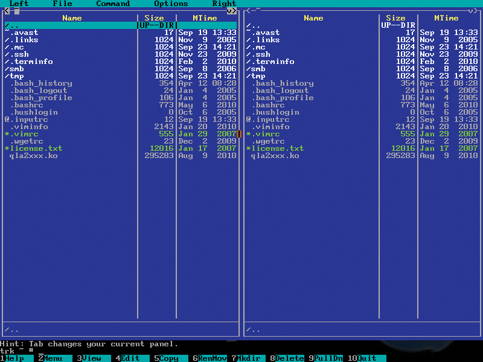Select qla2xxx.ko in the right panel
The height and width of the screenshot is (362, 483).
coord(275,156)
